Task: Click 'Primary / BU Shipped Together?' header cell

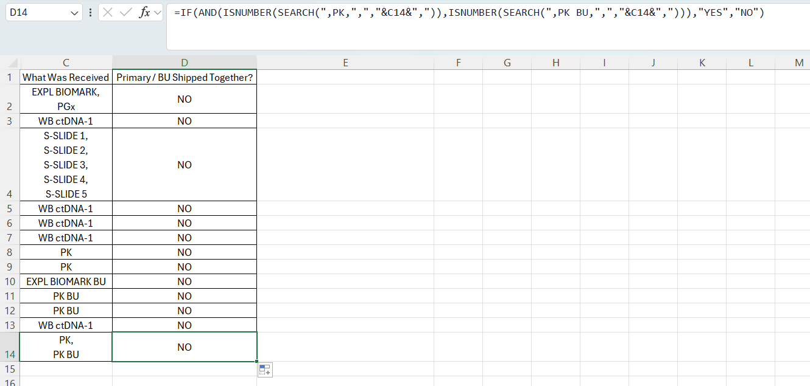Action: (x=185, y=77)
